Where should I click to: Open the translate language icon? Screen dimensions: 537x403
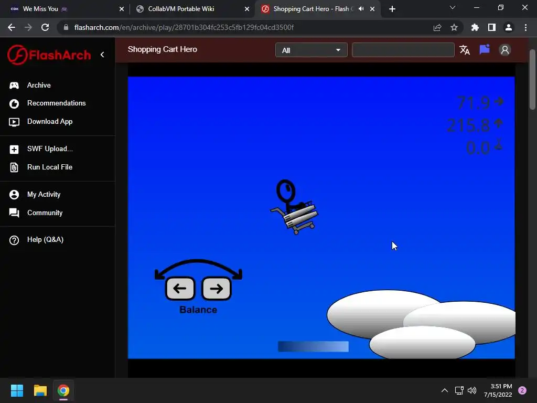click(x=465, y=50)
